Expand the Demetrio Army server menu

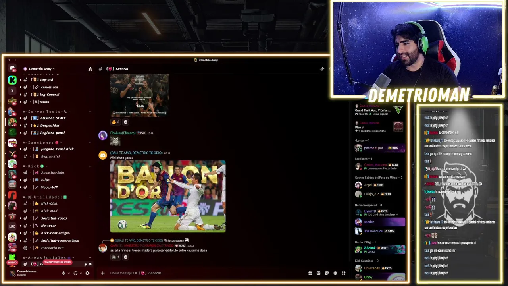(x=41, y=69)
